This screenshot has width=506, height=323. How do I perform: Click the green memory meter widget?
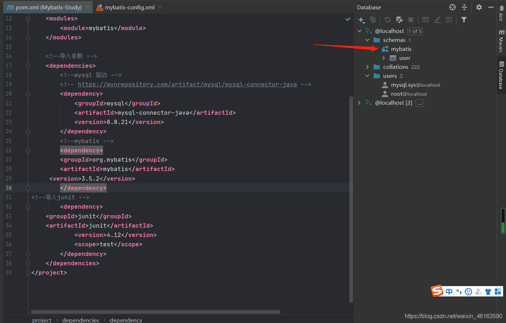(503, 221)
